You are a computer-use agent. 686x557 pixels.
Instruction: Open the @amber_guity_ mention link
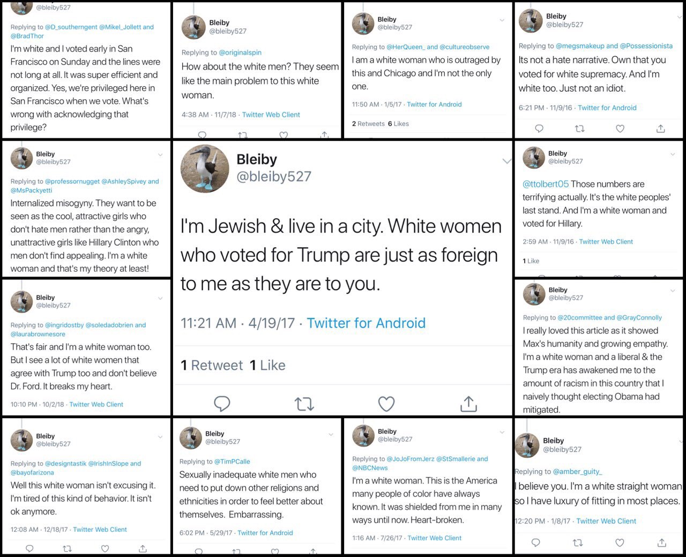point(577,472)
